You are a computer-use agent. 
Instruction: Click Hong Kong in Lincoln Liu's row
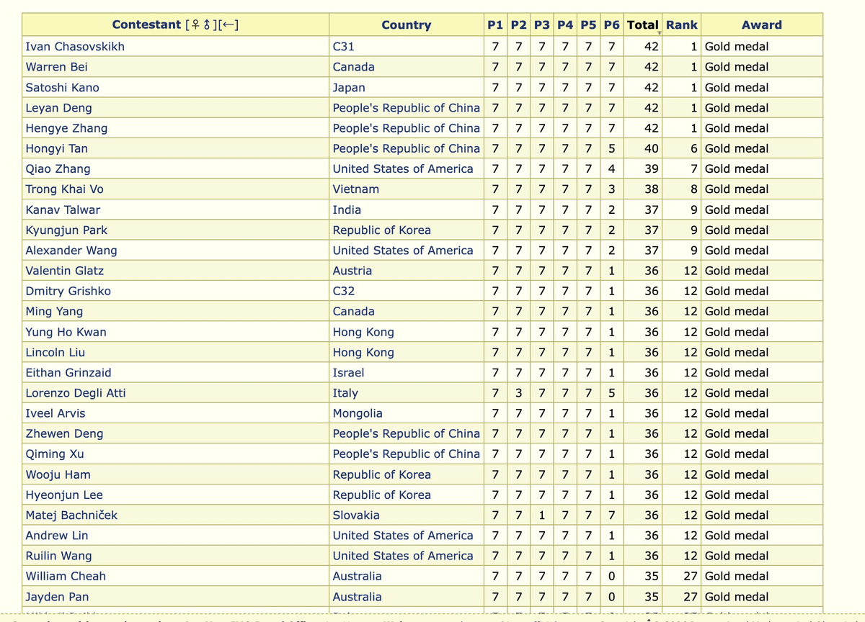(363, 353)
